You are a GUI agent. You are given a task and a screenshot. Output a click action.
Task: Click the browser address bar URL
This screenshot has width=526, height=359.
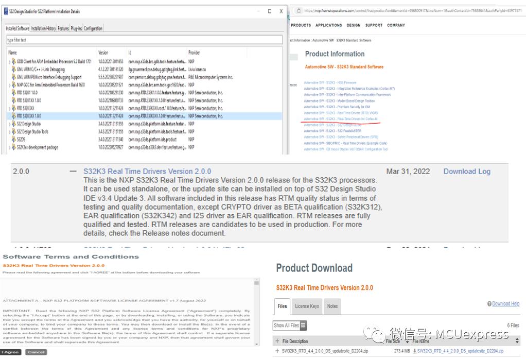point(413,11)
